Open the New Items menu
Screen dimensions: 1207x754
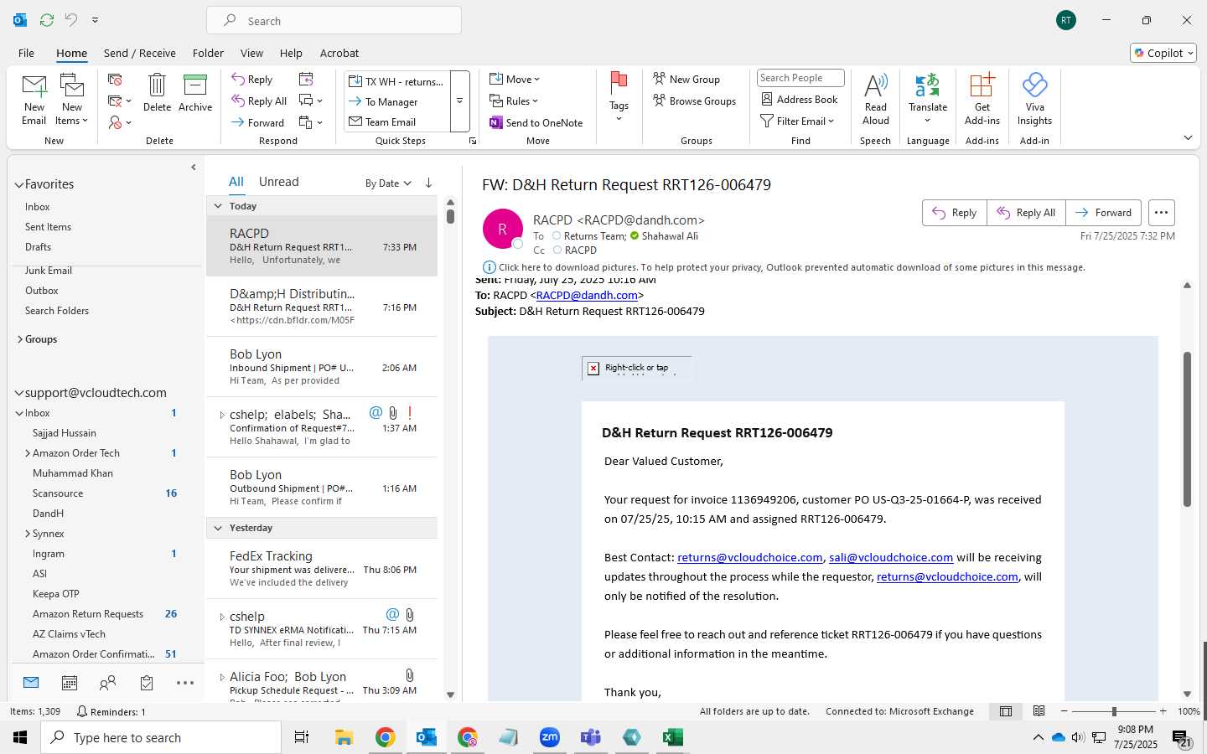[x=72, y=99]
